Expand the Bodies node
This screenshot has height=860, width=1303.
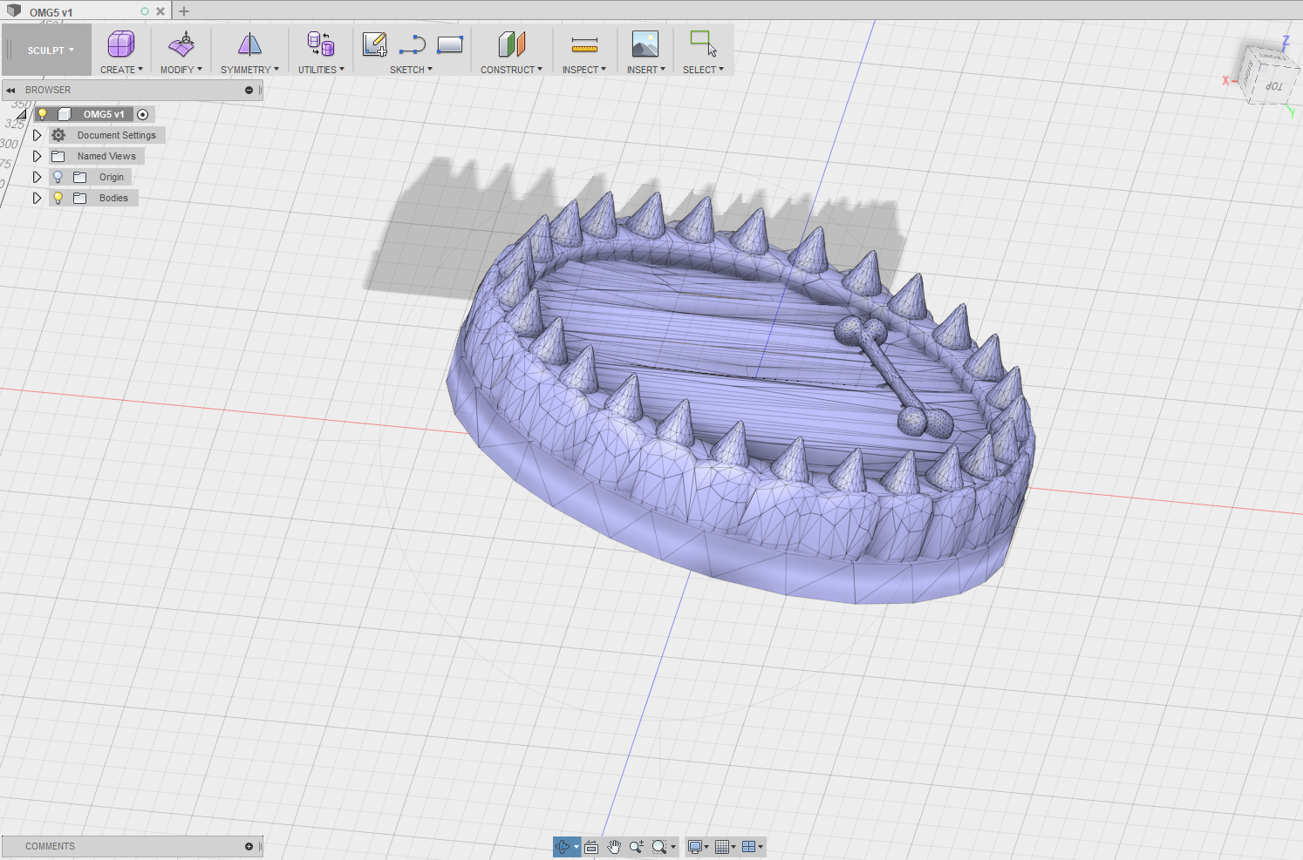point(37,198)
